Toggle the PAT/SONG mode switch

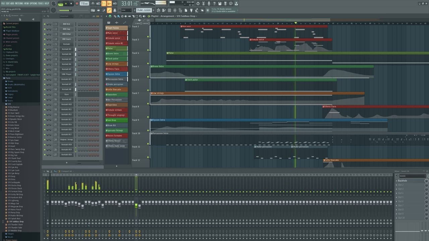click(x=60, y=4)
